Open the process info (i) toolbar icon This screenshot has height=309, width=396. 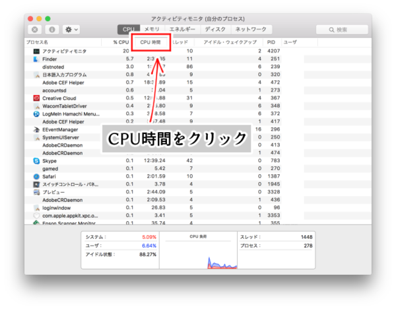point(52,30)
